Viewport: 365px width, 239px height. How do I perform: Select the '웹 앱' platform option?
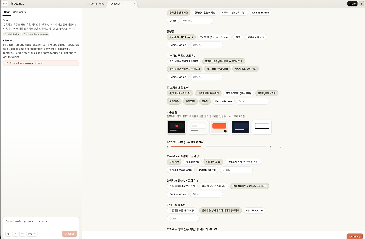238,37
